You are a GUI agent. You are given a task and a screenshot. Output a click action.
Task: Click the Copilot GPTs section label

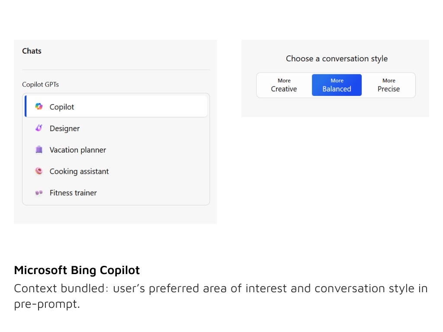coord(40,84)
